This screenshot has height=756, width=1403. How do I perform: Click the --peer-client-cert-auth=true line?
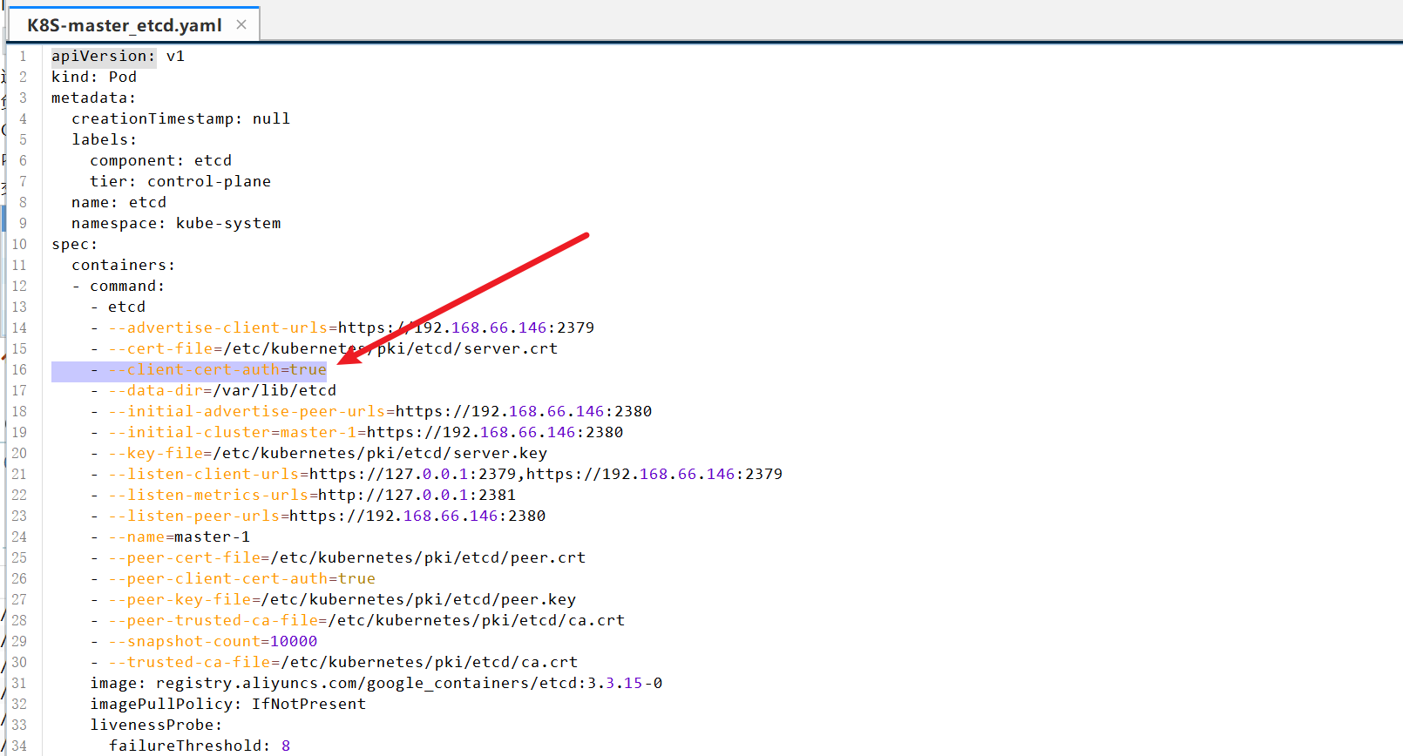pos(242,579)
